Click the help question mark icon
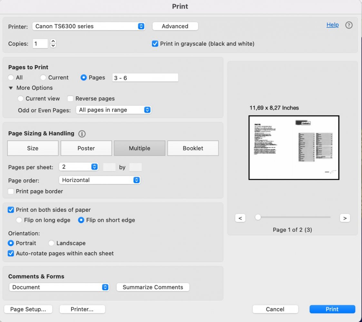This screenshot has height=322, width=362. (x=349, y=25)
